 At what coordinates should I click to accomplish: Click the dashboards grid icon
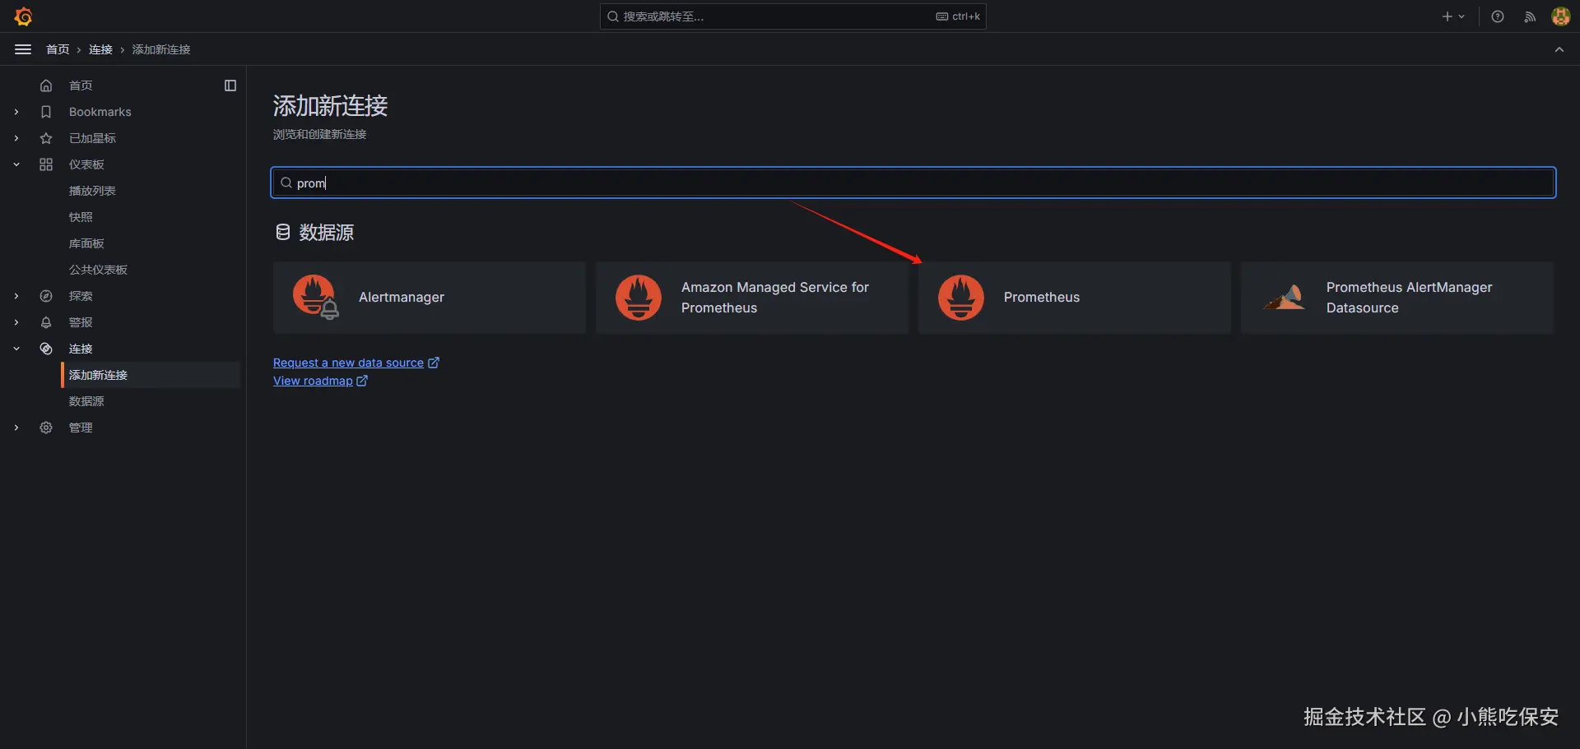click(46, 164)
